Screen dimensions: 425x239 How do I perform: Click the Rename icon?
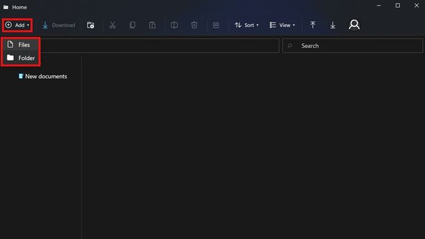click(174, 25)
